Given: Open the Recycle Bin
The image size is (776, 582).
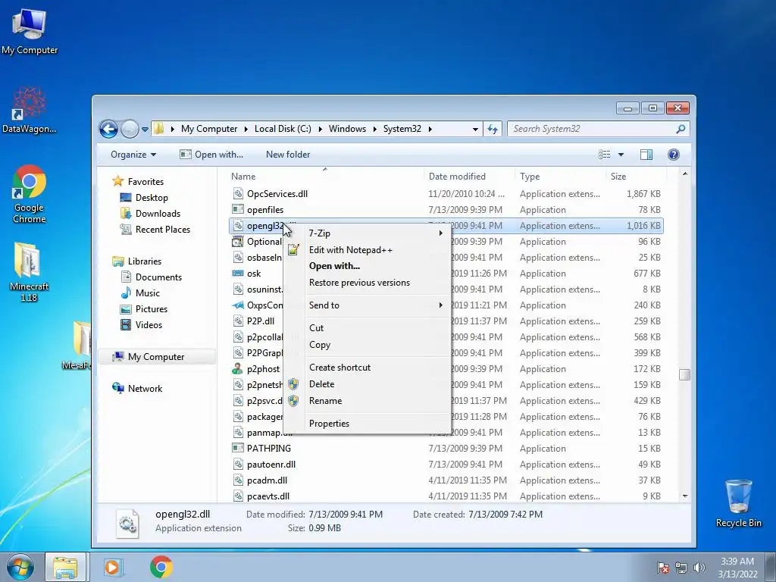Looking at the screenshot, I should click(x=738, y=503).
